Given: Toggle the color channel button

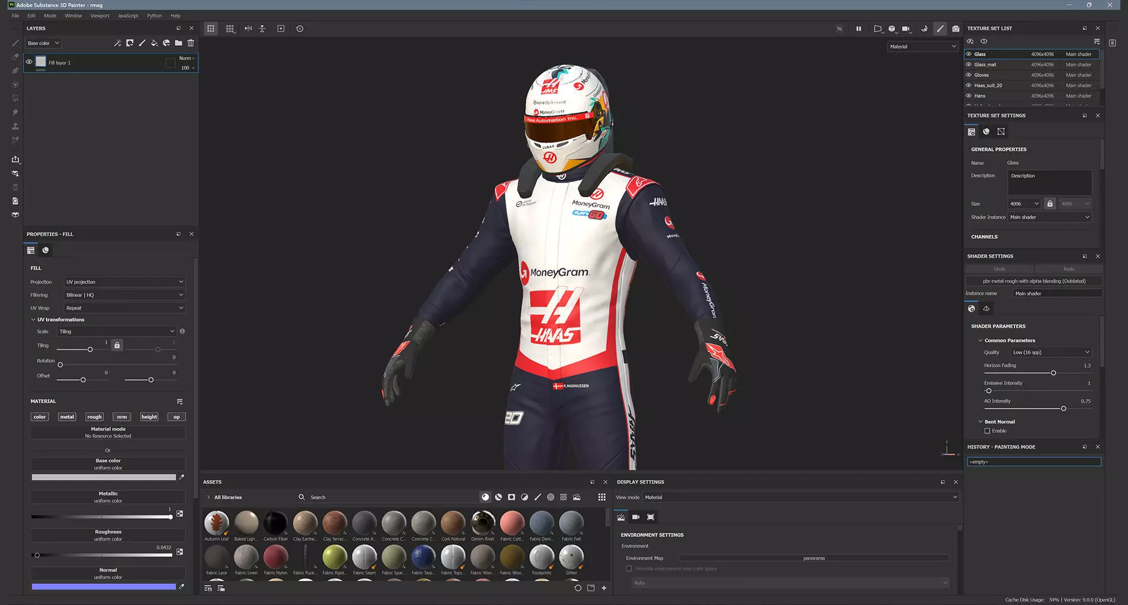Looking at the screenshot, I should pos(39,417).
